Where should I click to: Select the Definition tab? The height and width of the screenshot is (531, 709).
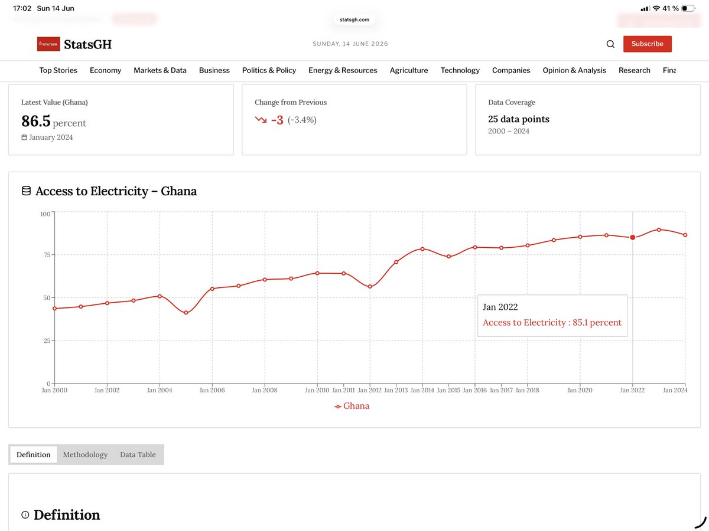pos(34,454)
